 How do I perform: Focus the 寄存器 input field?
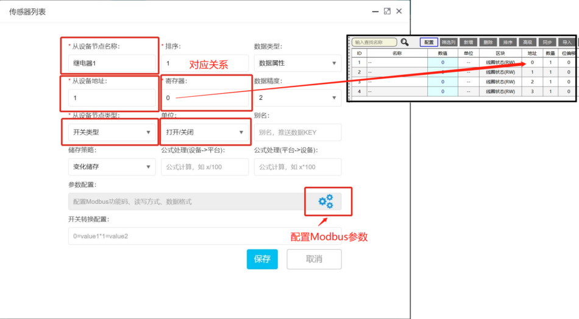click(205, 98)
